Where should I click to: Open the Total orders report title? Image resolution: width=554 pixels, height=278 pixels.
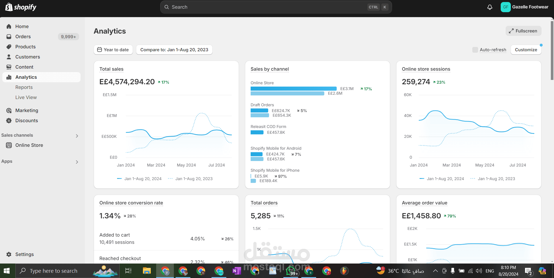[x=264, y=203]
